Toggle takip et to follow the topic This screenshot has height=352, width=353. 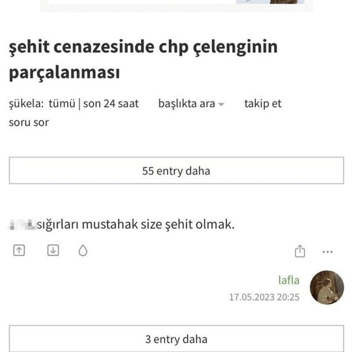pos(262,104)
